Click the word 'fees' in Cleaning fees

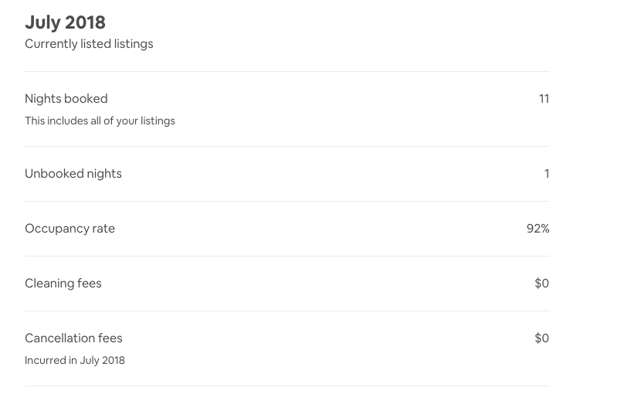tap(90, 284)
